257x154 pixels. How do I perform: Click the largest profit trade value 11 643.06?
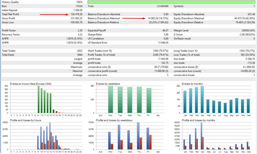pyautogui.click(x=163, y=59)
